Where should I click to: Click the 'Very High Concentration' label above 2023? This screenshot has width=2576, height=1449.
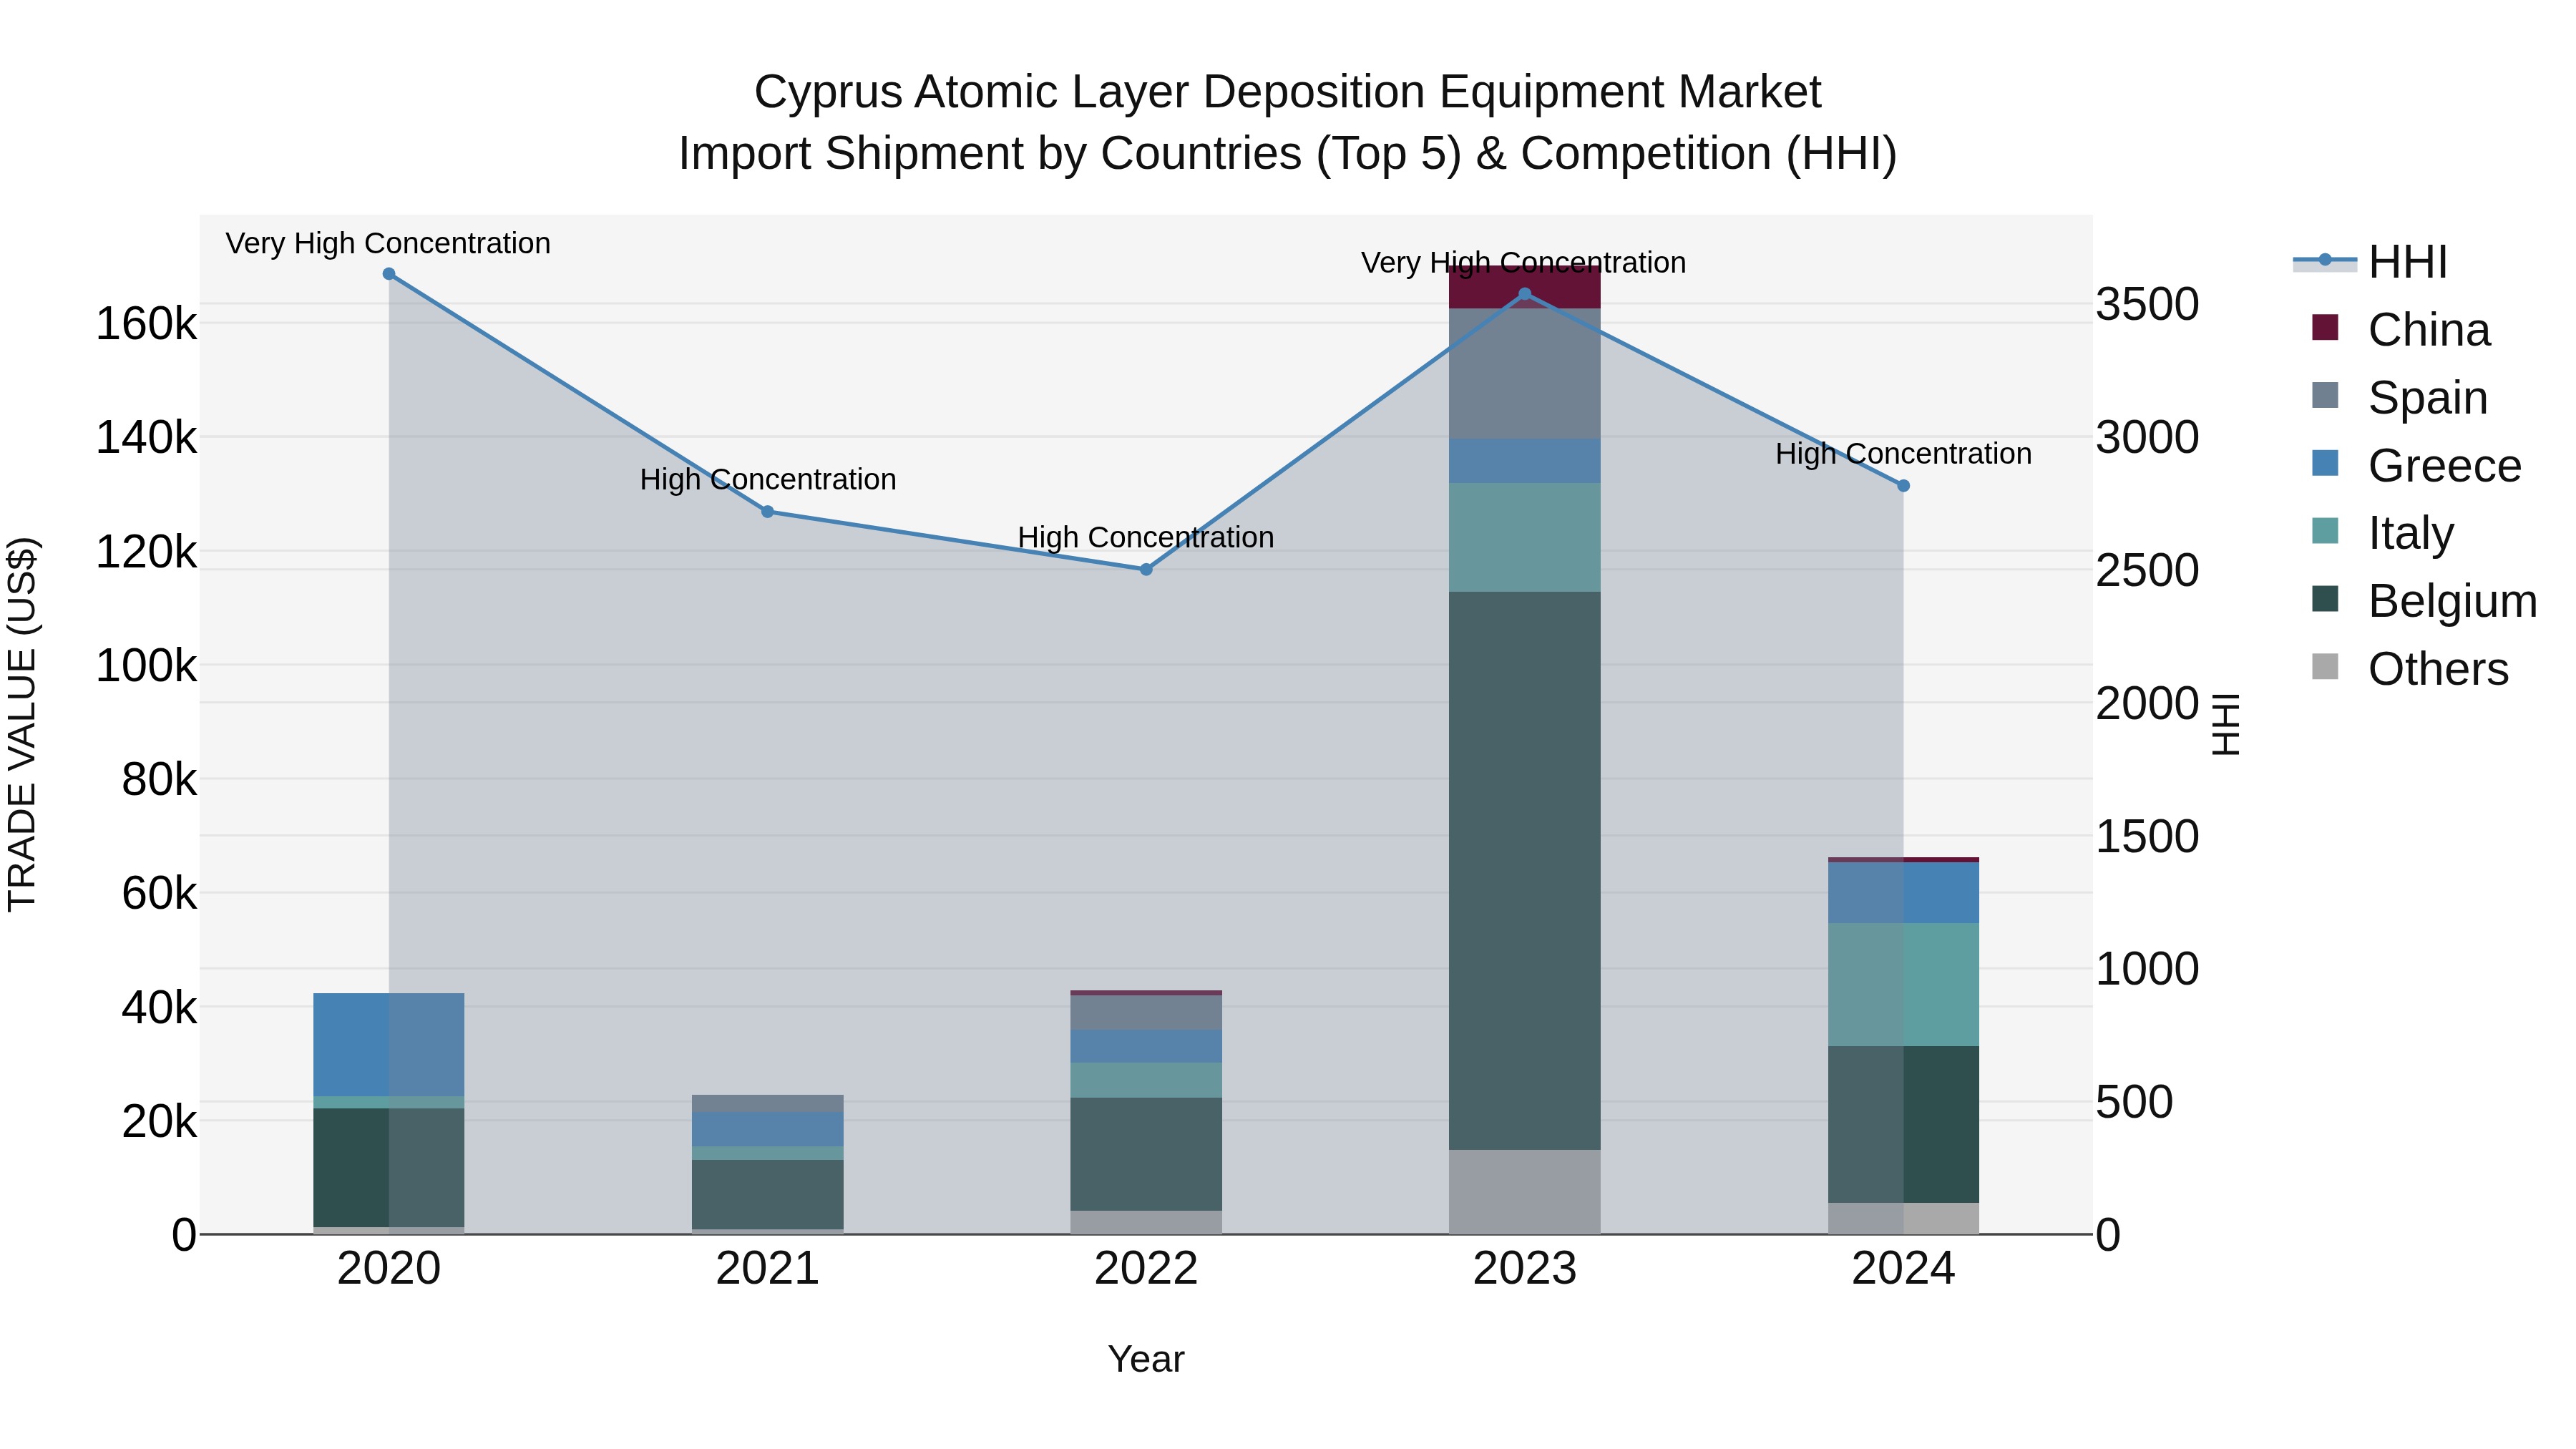pyautogui.click(x=1524, y=263)
